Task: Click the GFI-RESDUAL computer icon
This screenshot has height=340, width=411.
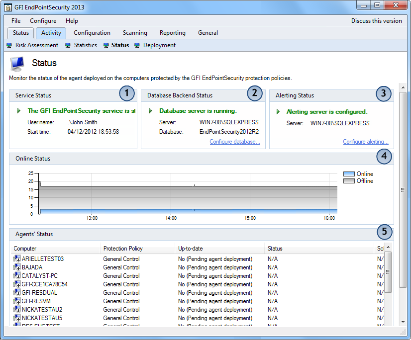Action: tap(17, 293)
